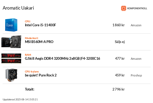The width and height of the screenshot is (153, 103).
Task: Click the 1 860 kr CPU price
Action: coord(119,25)
